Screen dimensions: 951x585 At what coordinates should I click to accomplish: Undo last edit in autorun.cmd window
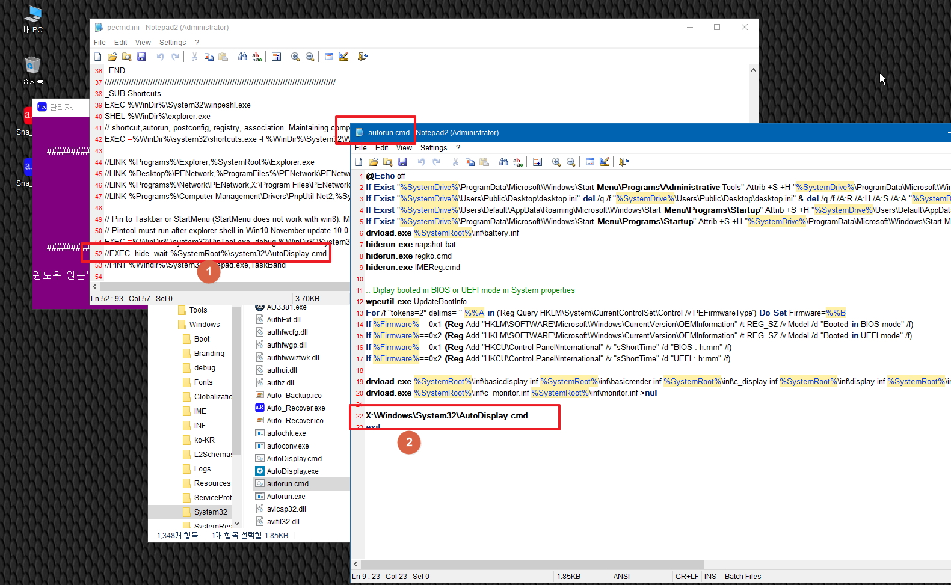pyautogui.click(x=422, y=162)
